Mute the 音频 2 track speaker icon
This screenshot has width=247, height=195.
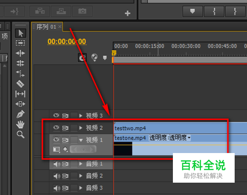tap(57, 176)
